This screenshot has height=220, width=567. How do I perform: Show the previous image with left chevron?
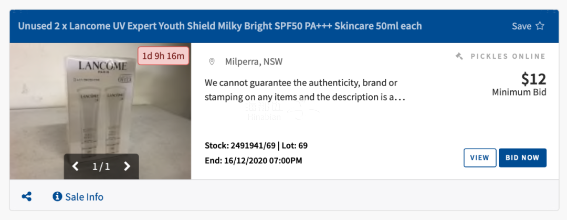75,166
